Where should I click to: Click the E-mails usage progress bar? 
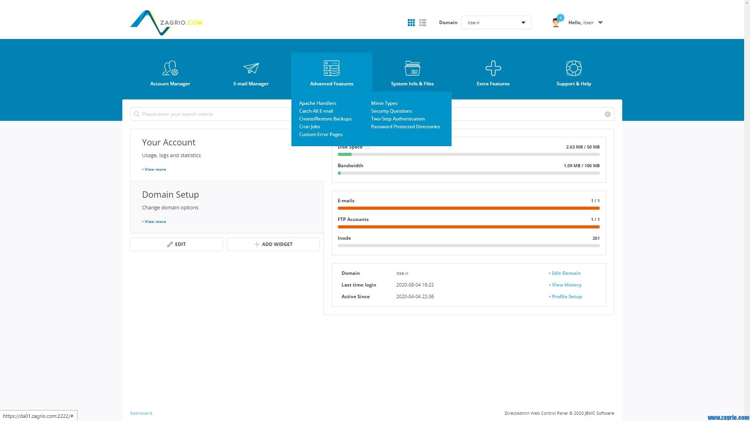coord(468,208)
